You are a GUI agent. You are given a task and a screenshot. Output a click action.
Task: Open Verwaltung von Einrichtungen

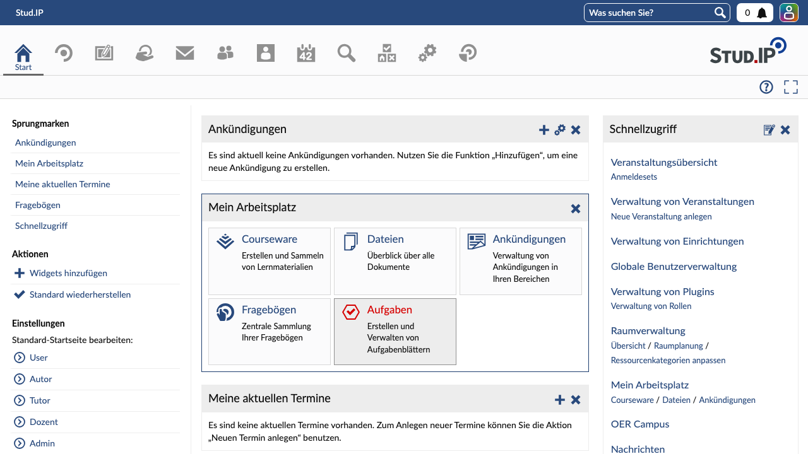(x=677, y=241)
